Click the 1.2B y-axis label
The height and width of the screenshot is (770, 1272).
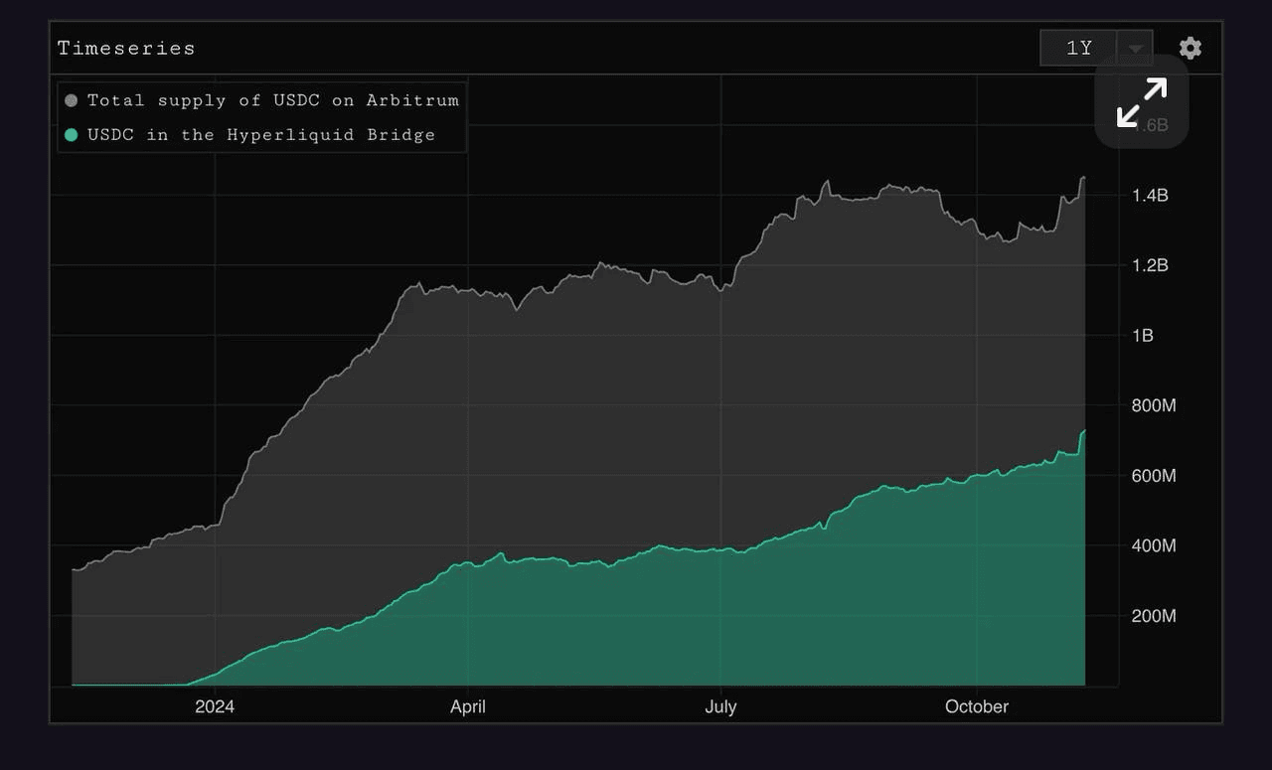(x=1150, y=265)
